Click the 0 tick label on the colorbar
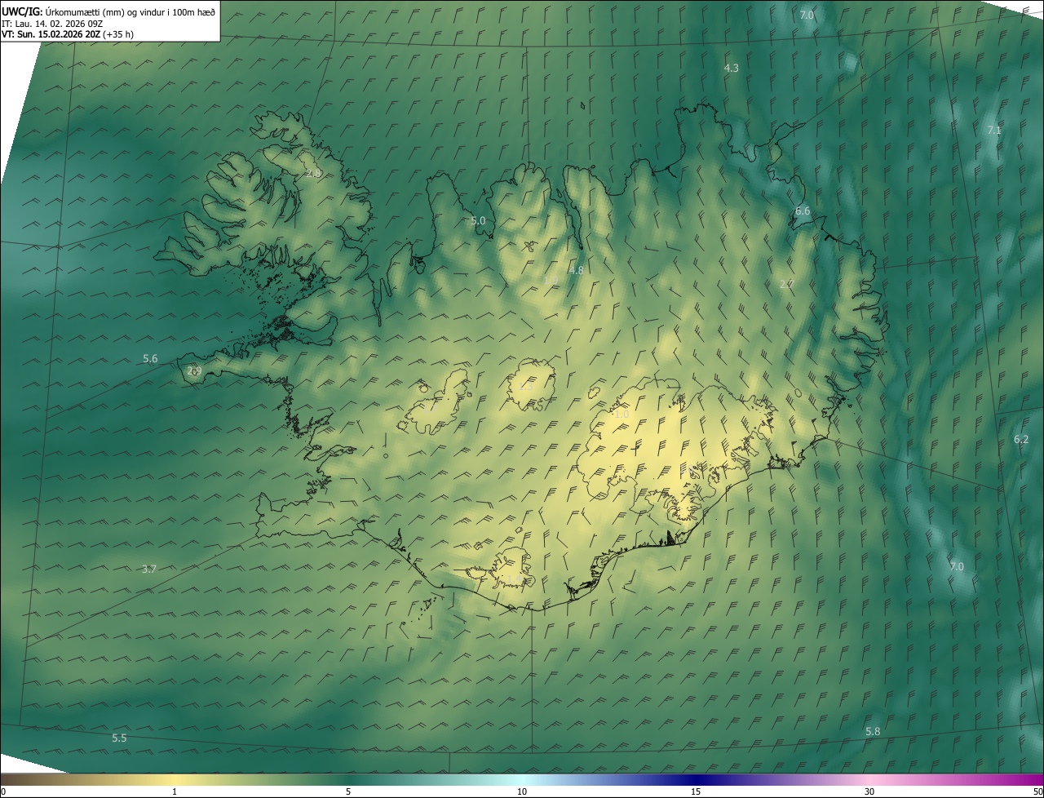Viewport: 1044px width, 798px height. click(x=3, y=791)
